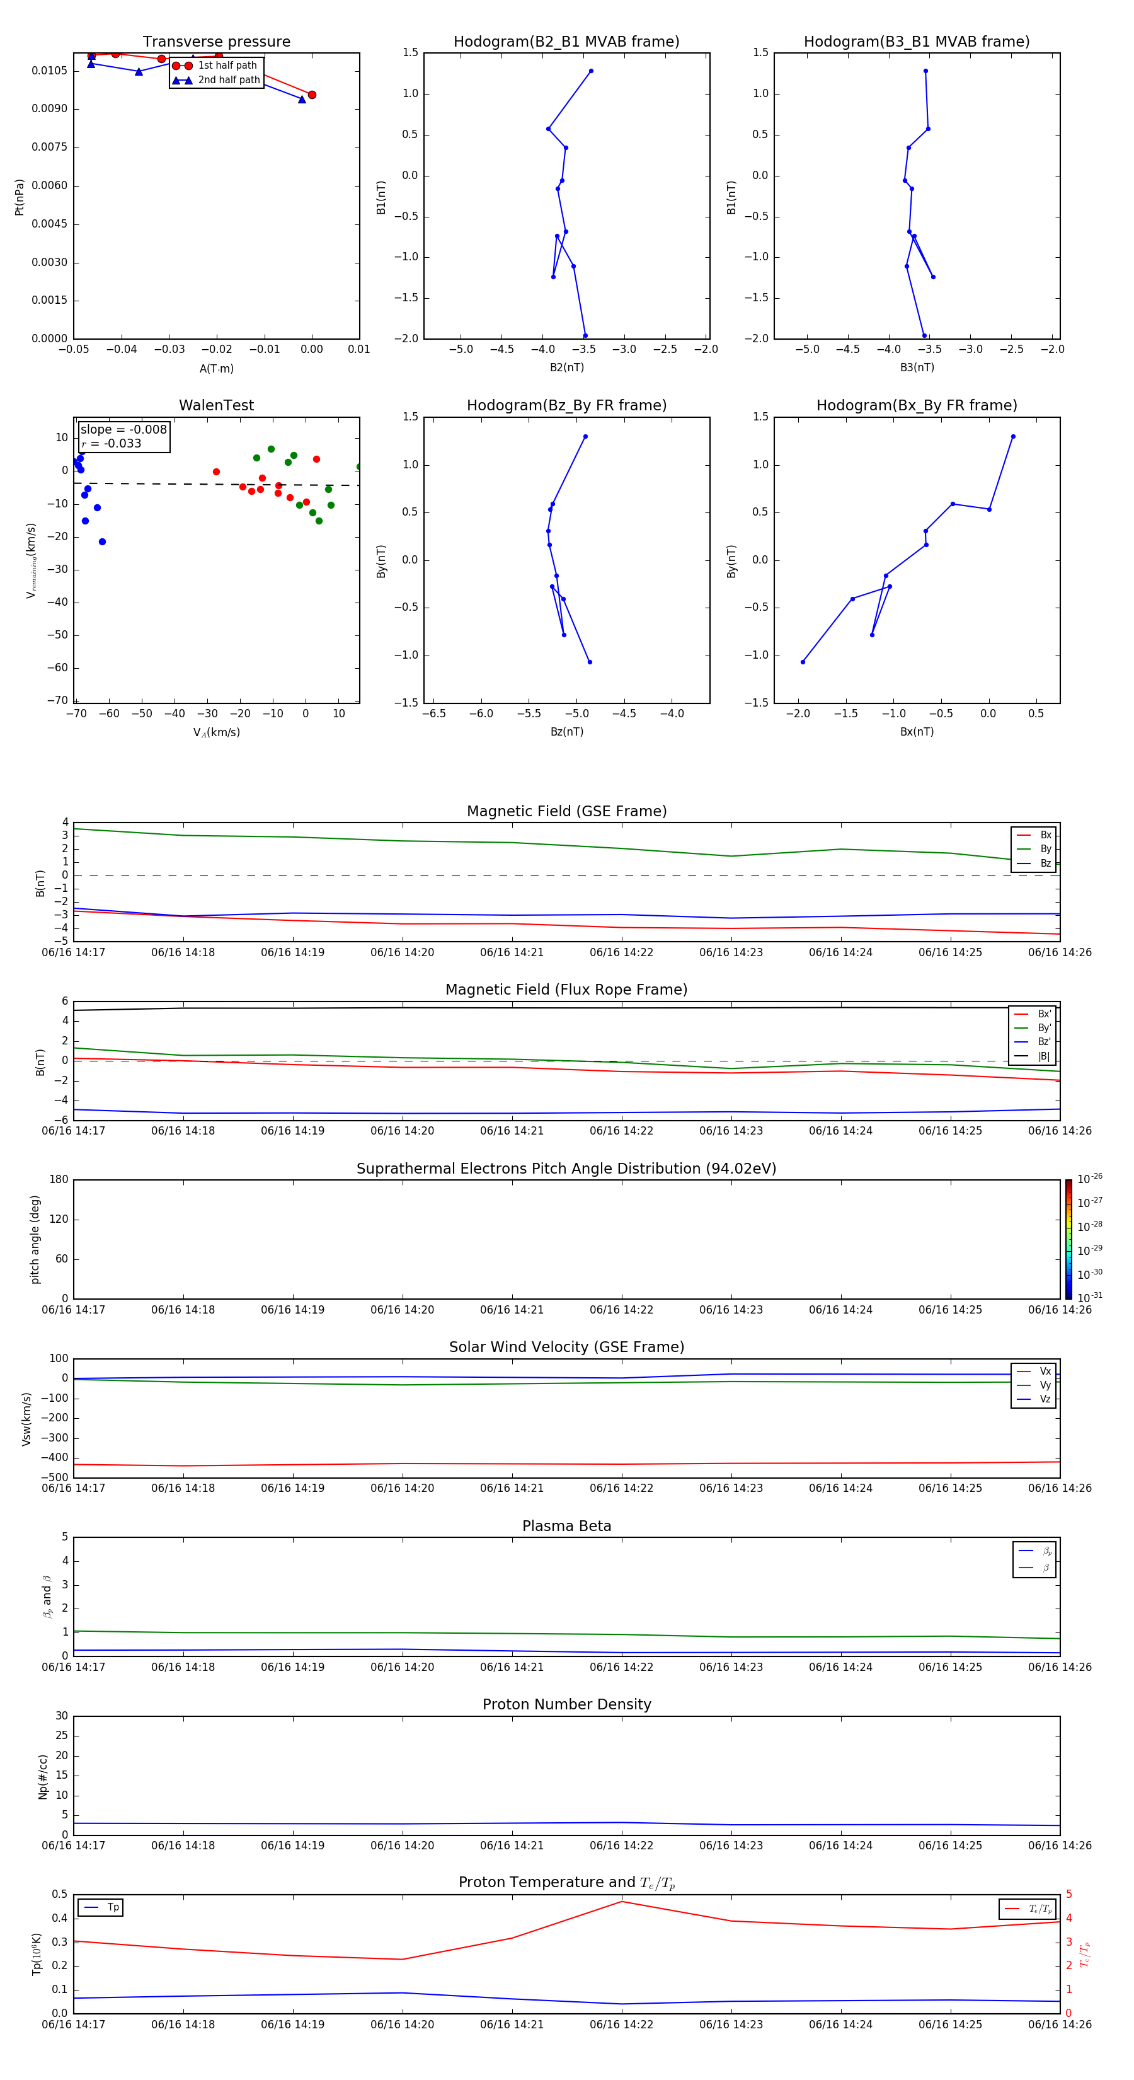
Task: Click the Vx legend entry
Action: point(1034,1371)
